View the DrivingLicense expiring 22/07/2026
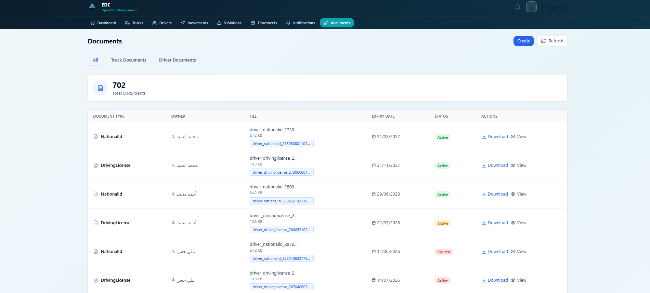The image size is (650, 293). (519, 223)
